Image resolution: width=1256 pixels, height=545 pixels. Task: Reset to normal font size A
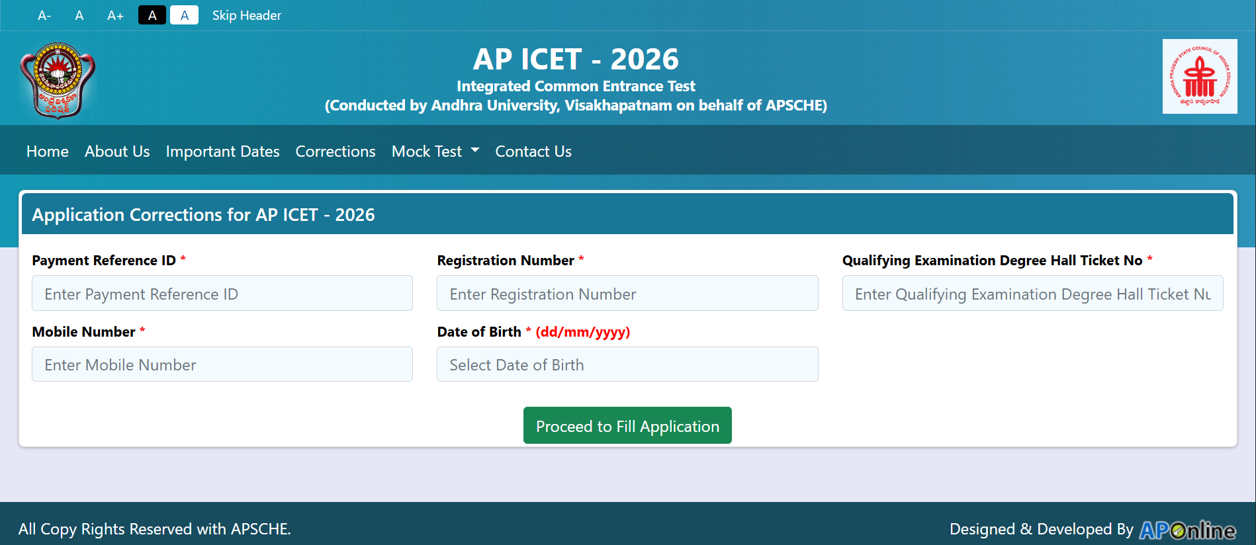pos(79,15)
